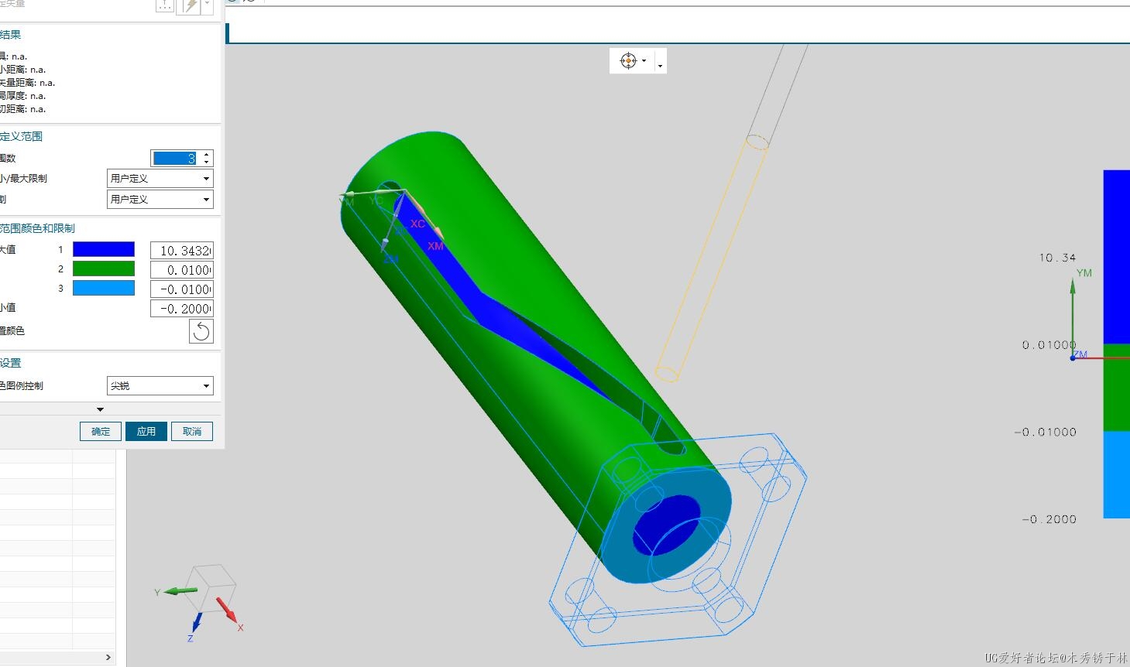Viewport: 1130px width, 667px height.
Task: Click the 取消 button
Action: (x=192, y=431)
